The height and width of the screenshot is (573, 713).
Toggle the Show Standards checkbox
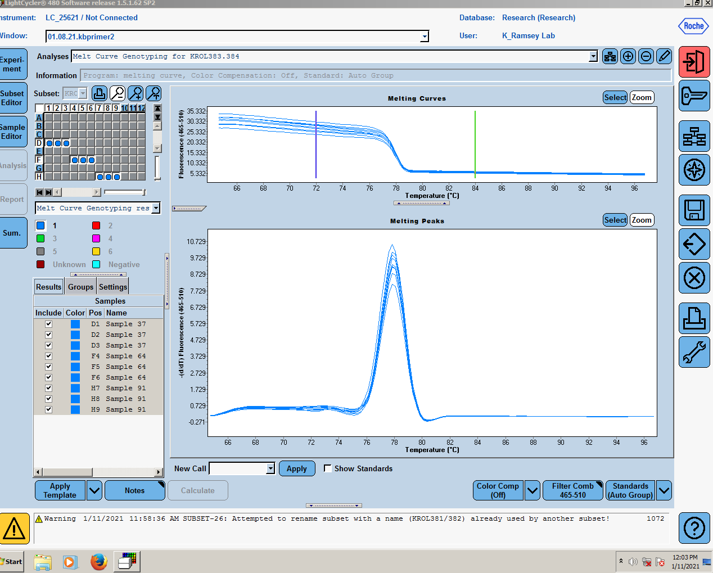327,468
